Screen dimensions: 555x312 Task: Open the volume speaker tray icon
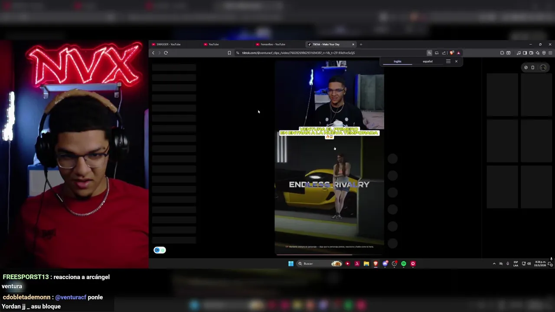(529, 263)
